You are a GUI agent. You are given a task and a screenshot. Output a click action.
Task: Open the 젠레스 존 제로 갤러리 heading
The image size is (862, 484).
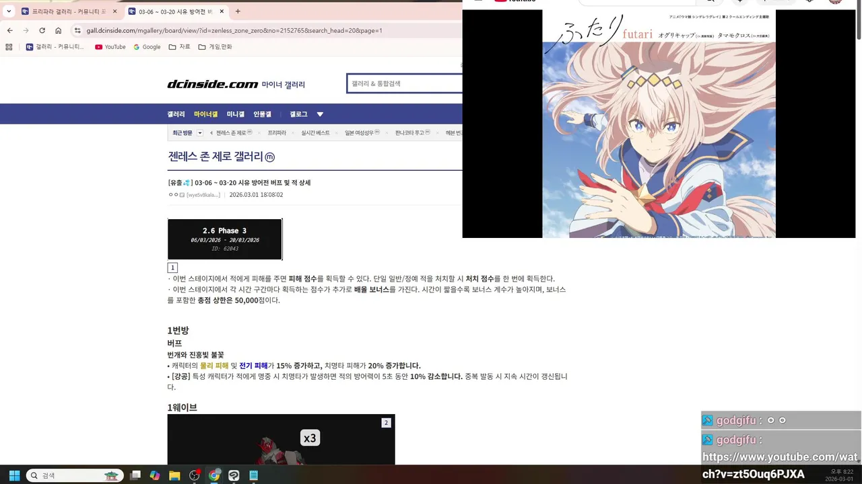(215, 157)
